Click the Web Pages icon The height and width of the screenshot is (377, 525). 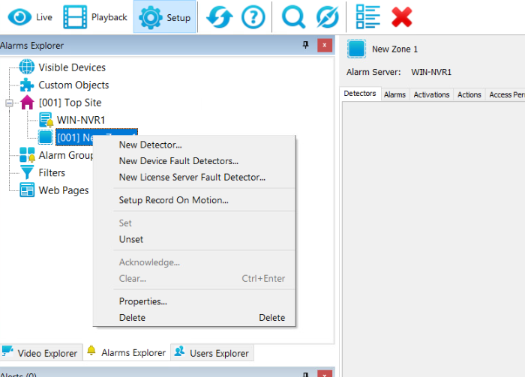[x=27, y=190]
